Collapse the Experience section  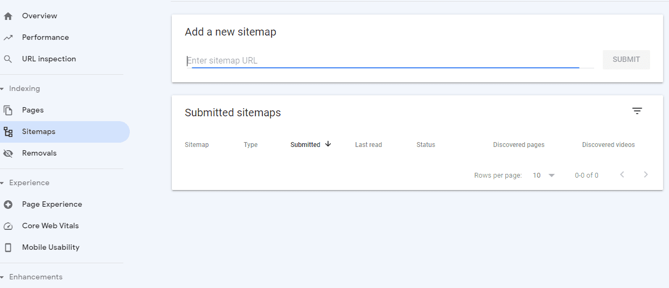pyautogui.click(x=2, y=183)
